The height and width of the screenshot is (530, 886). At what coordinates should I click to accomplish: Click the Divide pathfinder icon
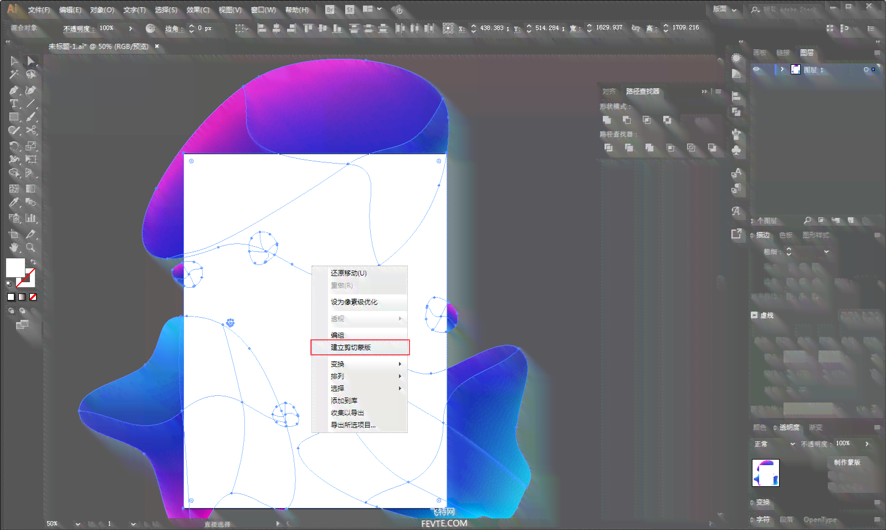[608, 147]
